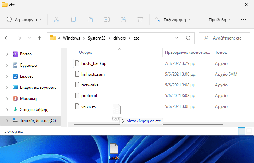Go back with the left arrow

tap(7, 38)
